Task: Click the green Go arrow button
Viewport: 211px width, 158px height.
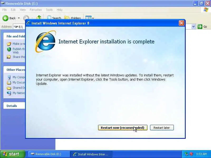Action: tap(200, 27)
